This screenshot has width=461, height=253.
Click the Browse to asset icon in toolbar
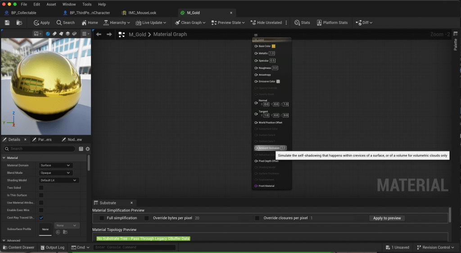[19, 23]
